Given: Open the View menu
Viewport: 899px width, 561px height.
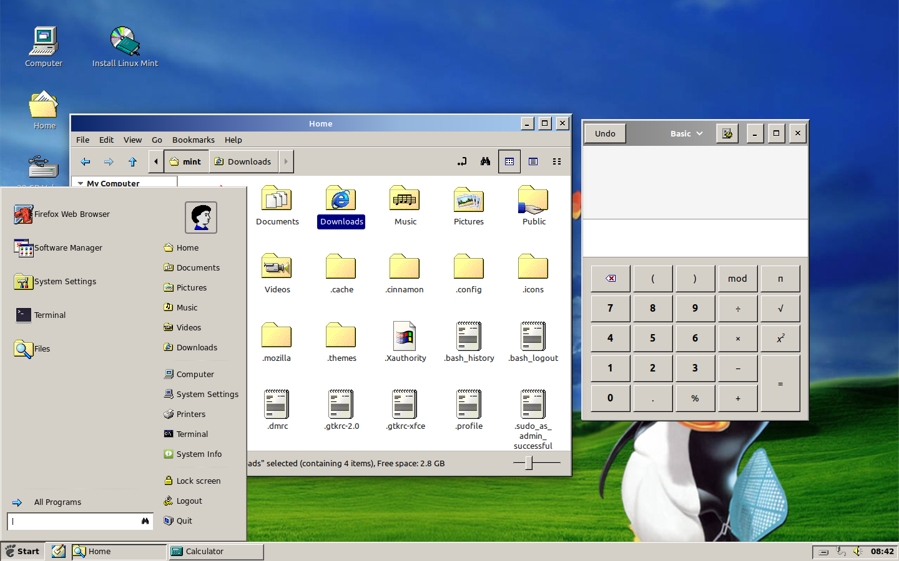Looking at the screenshot, I should [x=132, y=140].
